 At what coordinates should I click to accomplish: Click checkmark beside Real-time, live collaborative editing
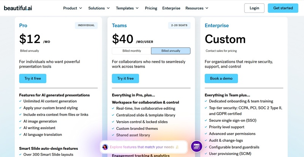click(x=113, y=109)
